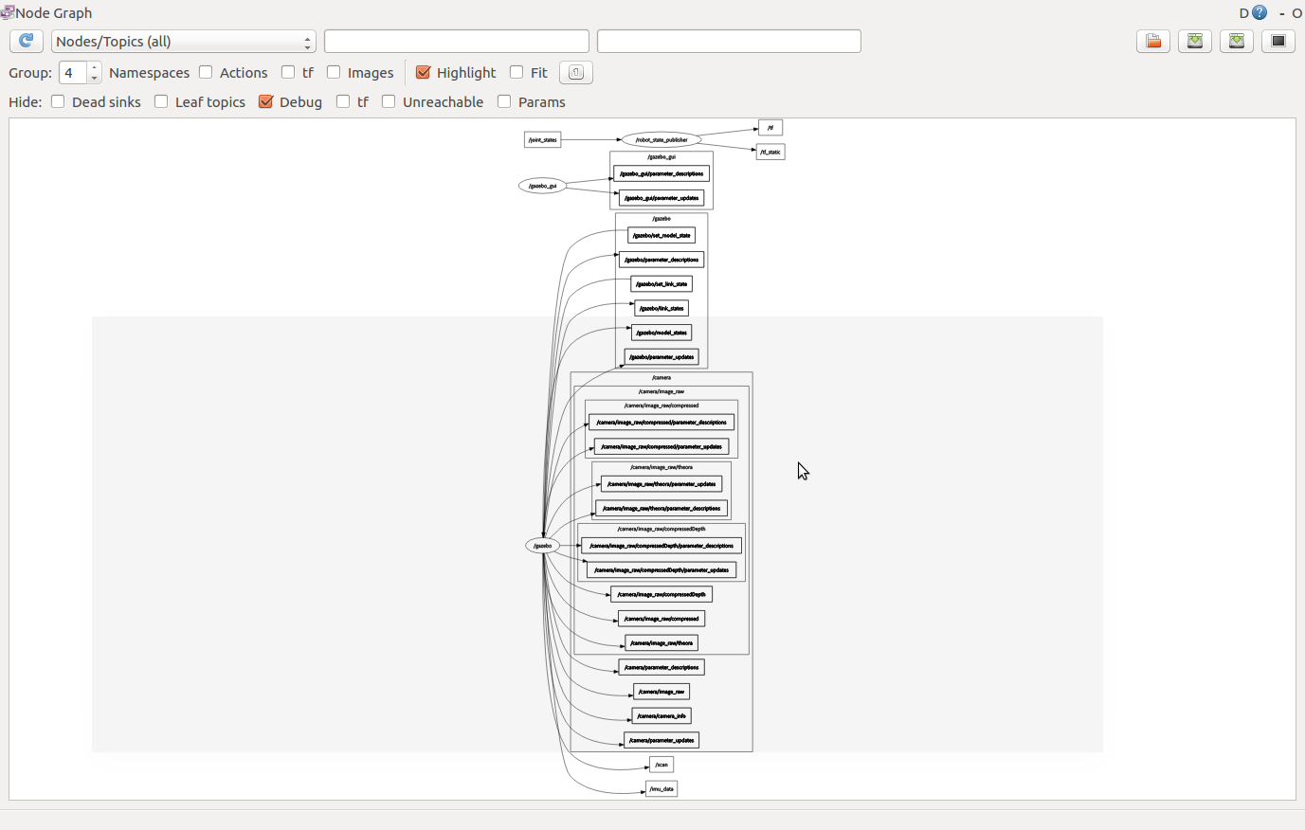Load DOT graph from file icon
Viewport: 1305px width, 830px height.
click(1153, 41)
